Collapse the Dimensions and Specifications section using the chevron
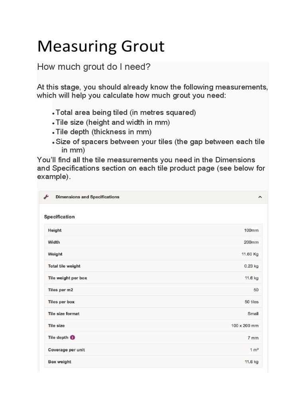Screen dimensions: 306x408 (x=260, y=197)
